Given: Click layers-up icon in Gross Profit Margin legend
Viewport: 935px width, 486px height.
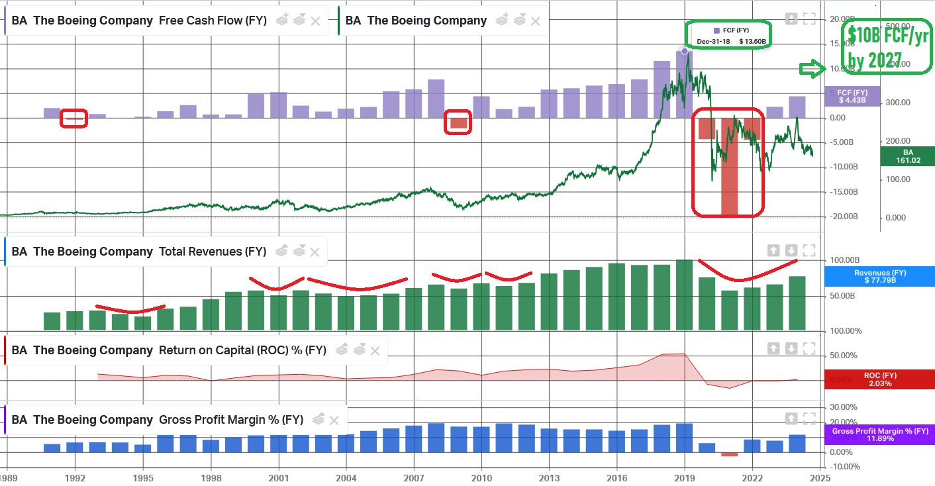Looking at the screenshot, I should tap(318, 419).
